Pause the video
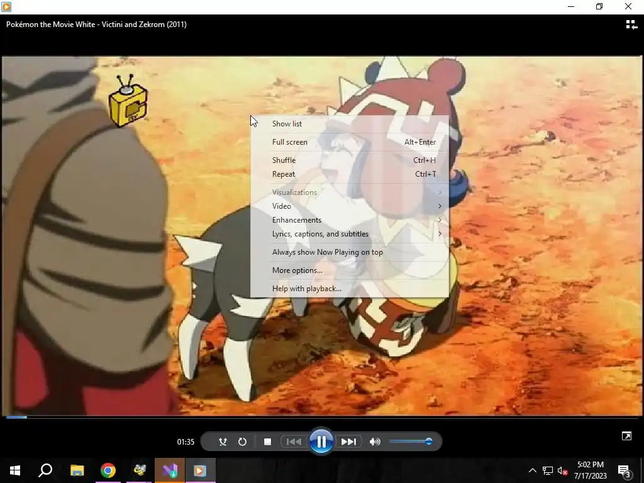 point(321,441)
